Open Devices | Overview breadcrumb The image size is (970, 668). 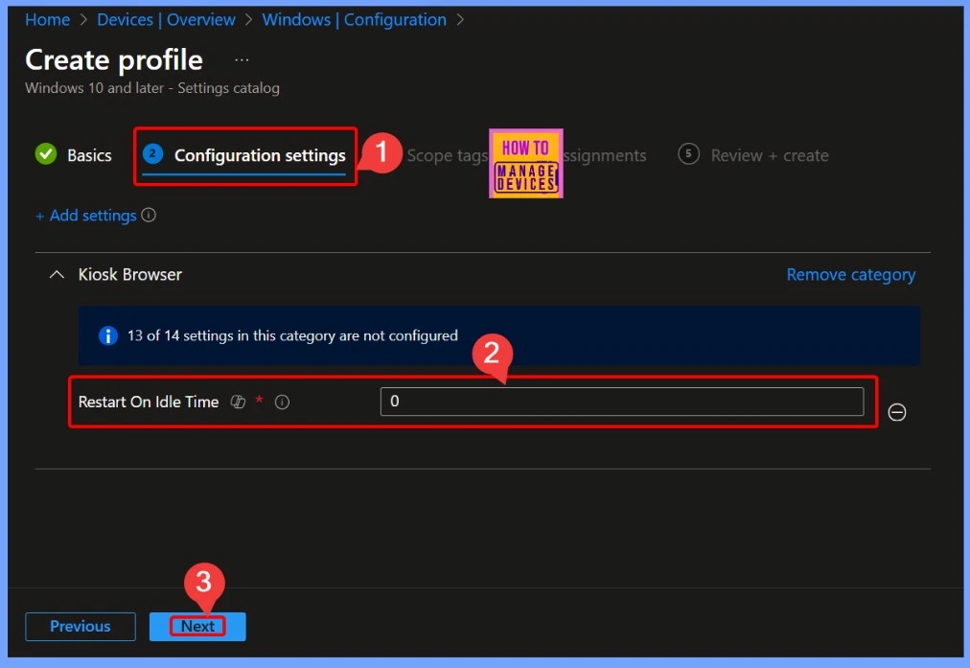(x=166, y=19)
